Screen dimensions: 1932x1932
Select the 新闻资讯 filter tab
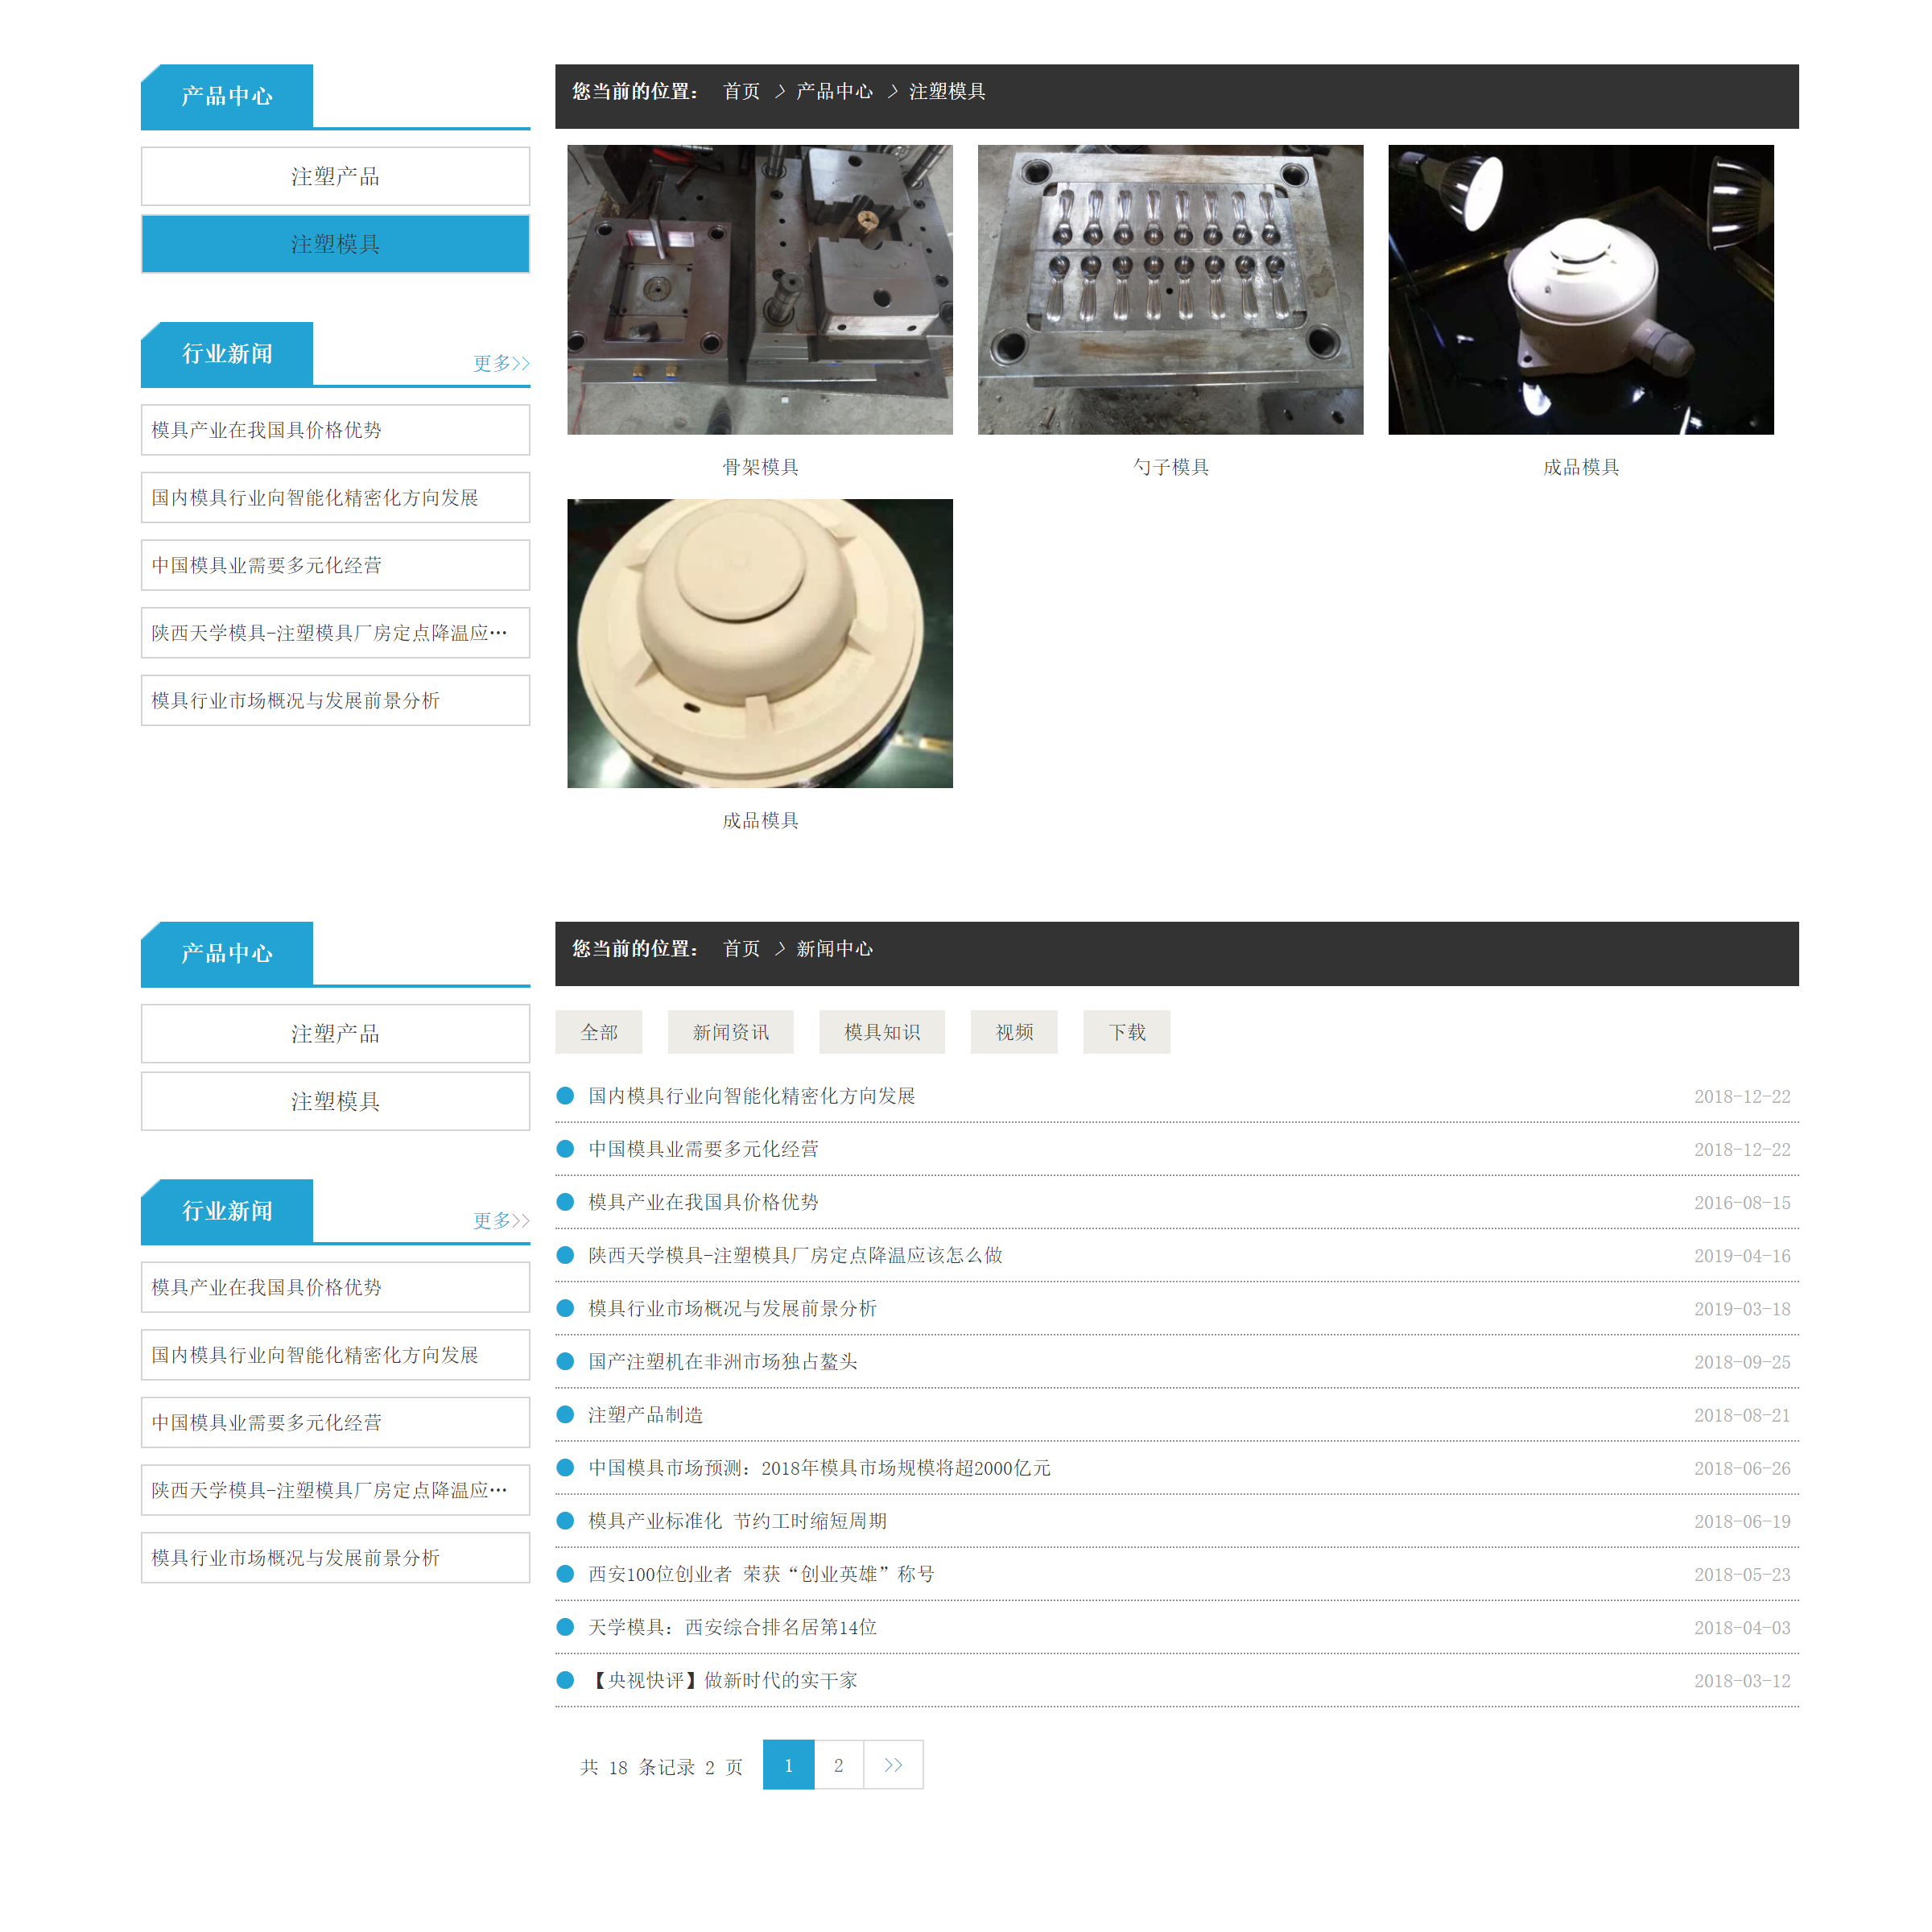click(x=731, y=1032)
